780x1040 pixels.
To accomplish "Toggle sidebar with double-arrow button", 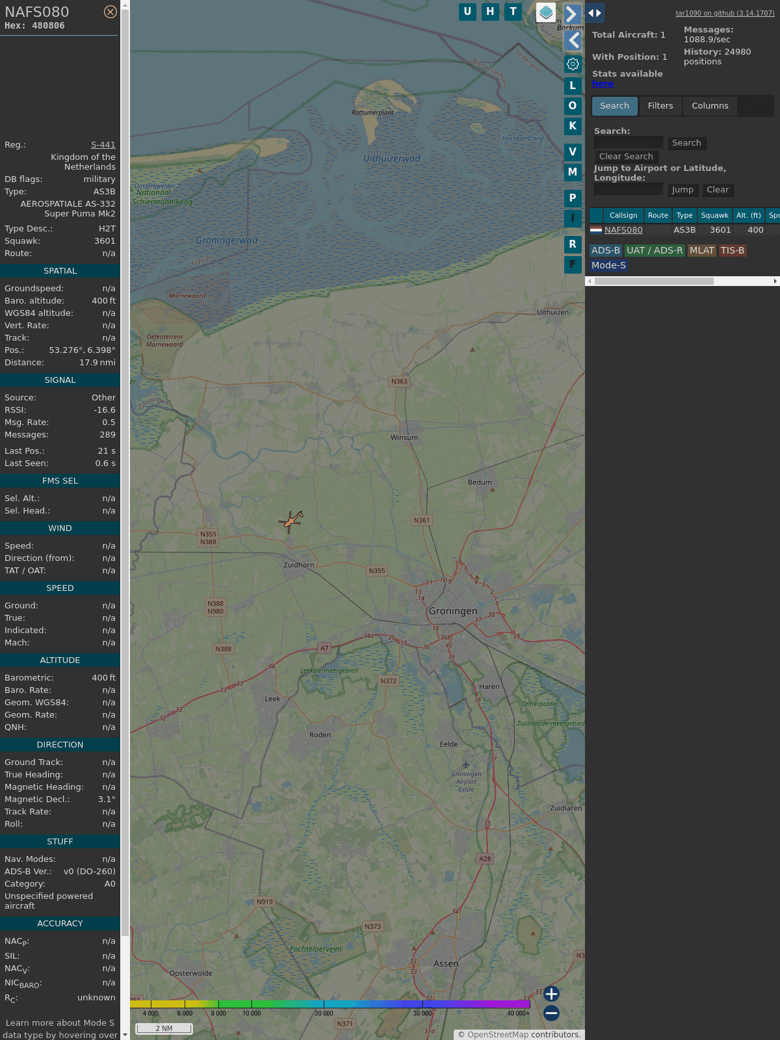I will click(595, 13).
